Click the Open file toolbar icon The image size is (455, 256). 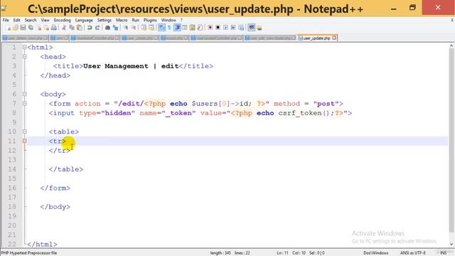point(16,28)
